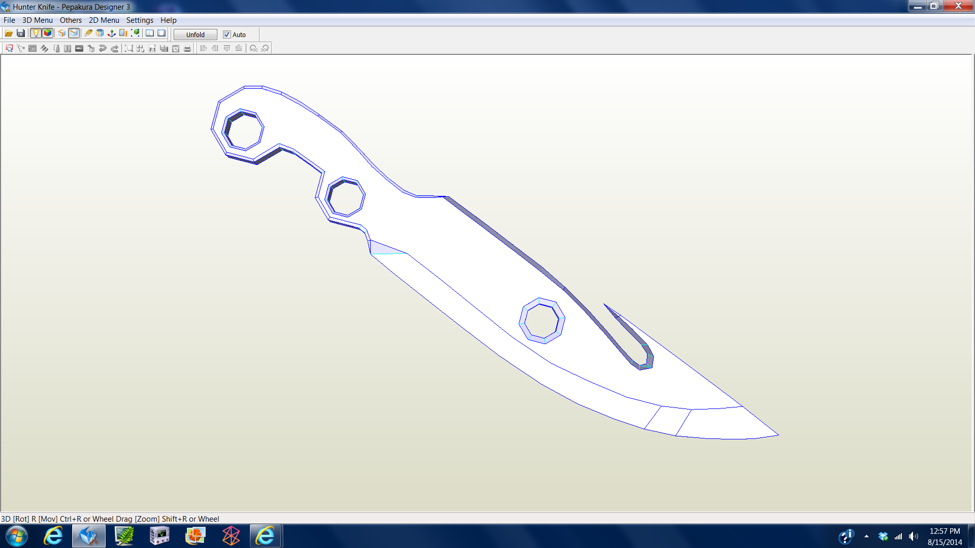
Task: Click the fit-to-view green cube icon
Action: click(x=136, y=33)
